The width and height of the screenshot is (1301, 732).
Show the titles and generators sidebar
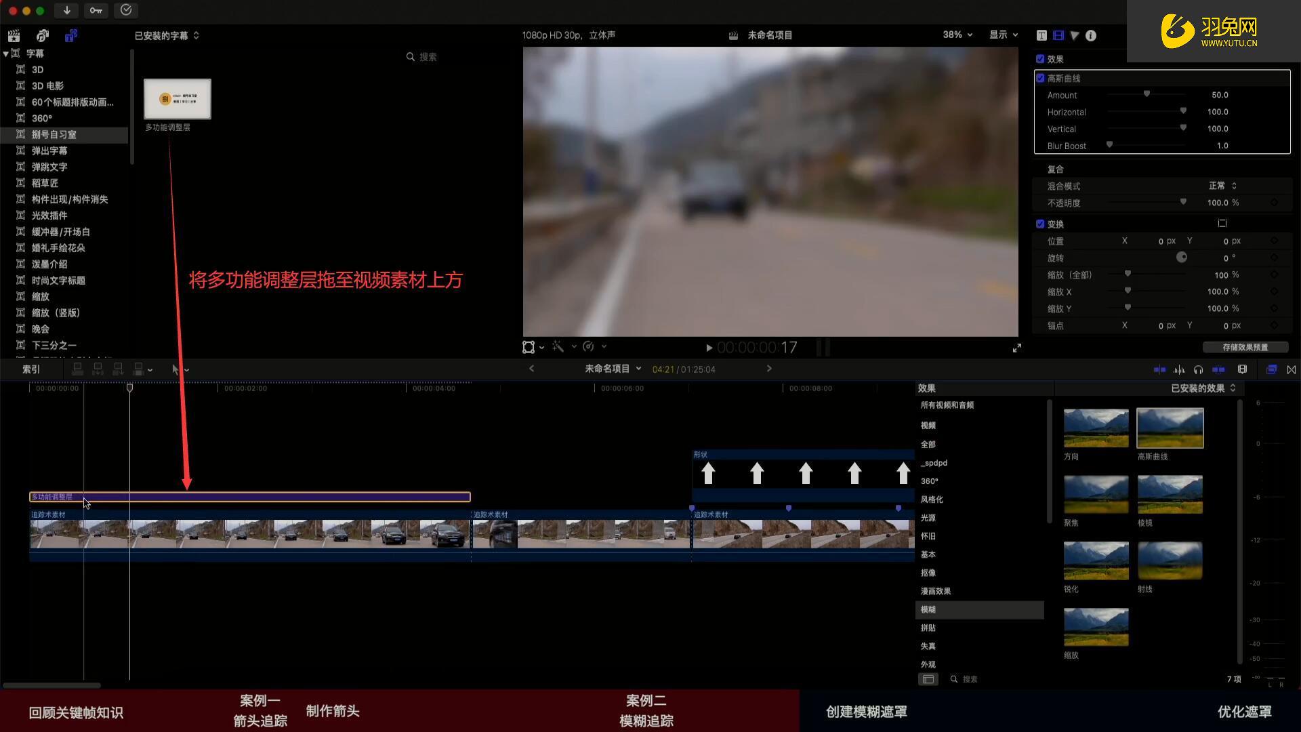pos(71,35)
